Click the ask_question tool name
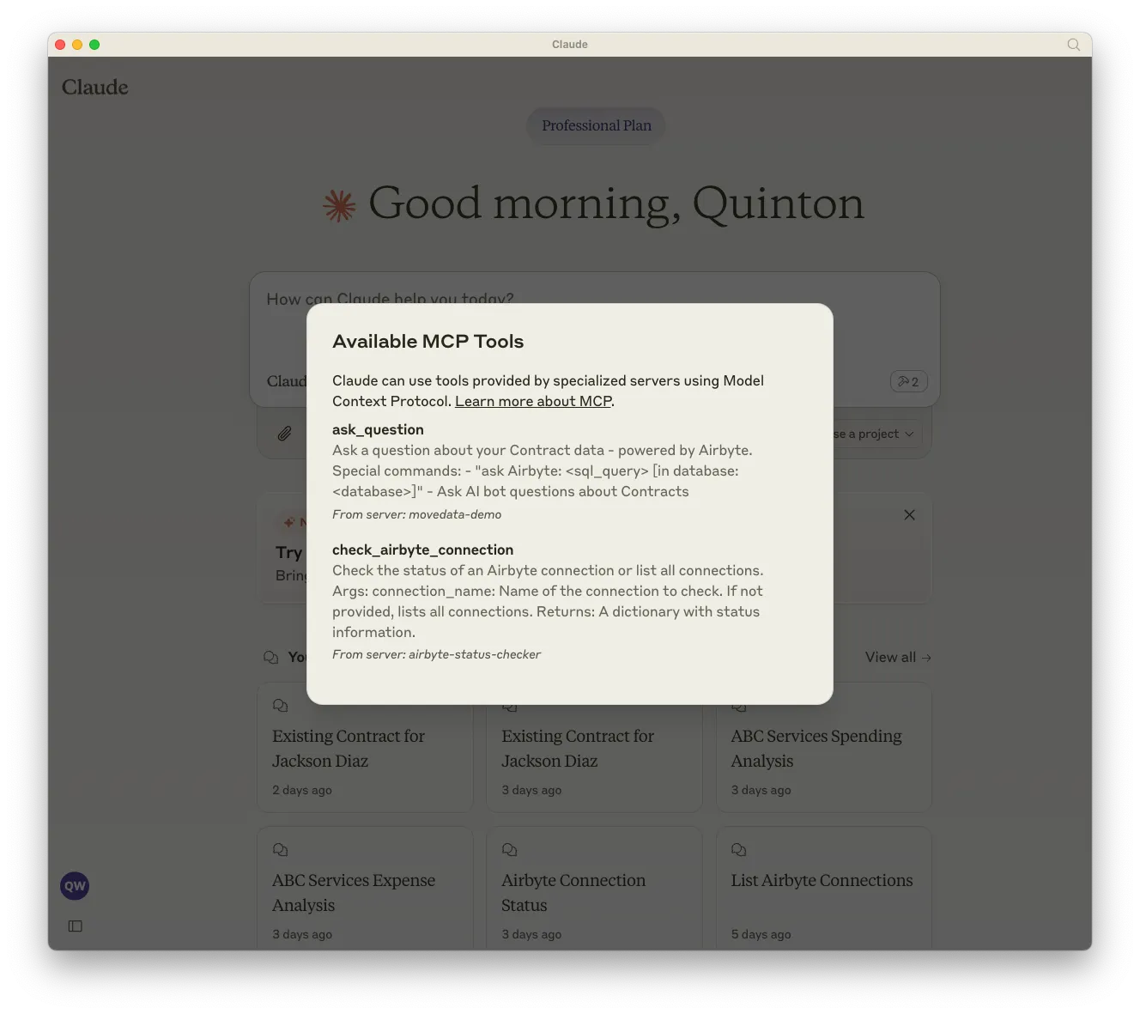The image size is (1140, 1014). [x=378, y=430]
